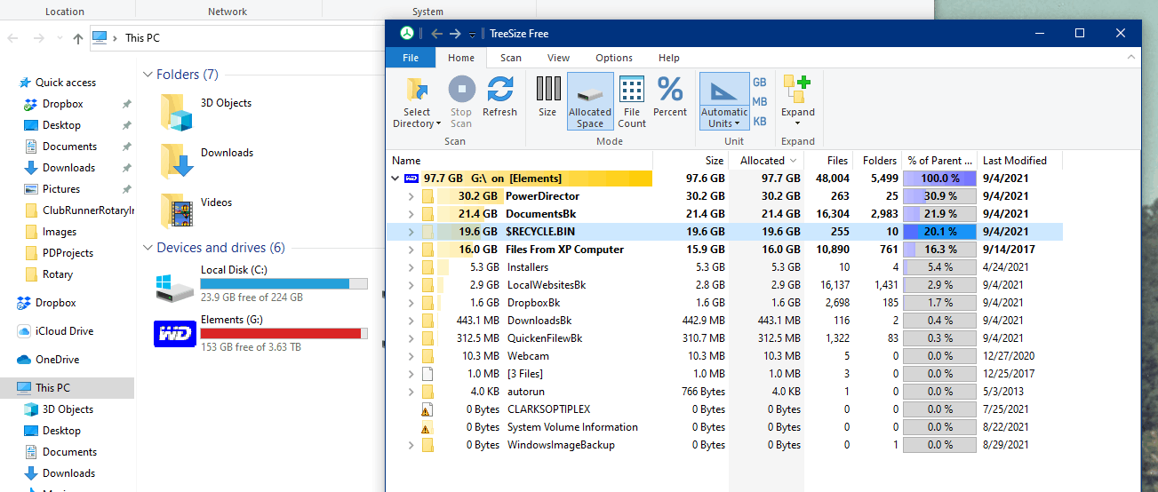Switch mode to Size
The height and width of the screenshot is (492, 1158).
[x=547, y=97]
